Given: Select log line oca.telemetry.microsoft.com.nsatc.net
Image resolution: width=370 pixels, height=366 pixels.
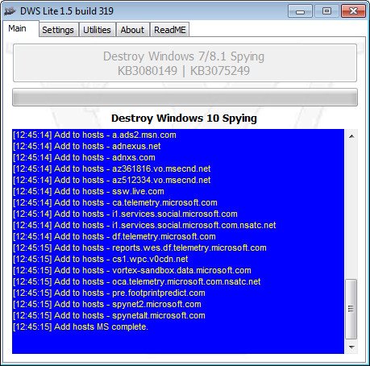Looking at the screenshot, I should [x=137, y=281].
